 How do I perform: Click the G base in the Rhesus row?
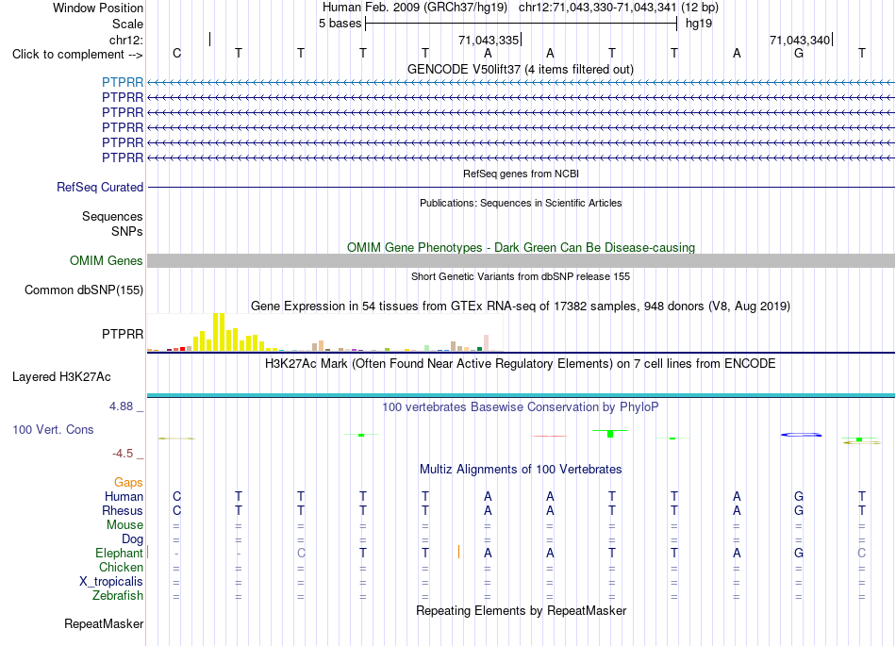[x=799, y=510]
